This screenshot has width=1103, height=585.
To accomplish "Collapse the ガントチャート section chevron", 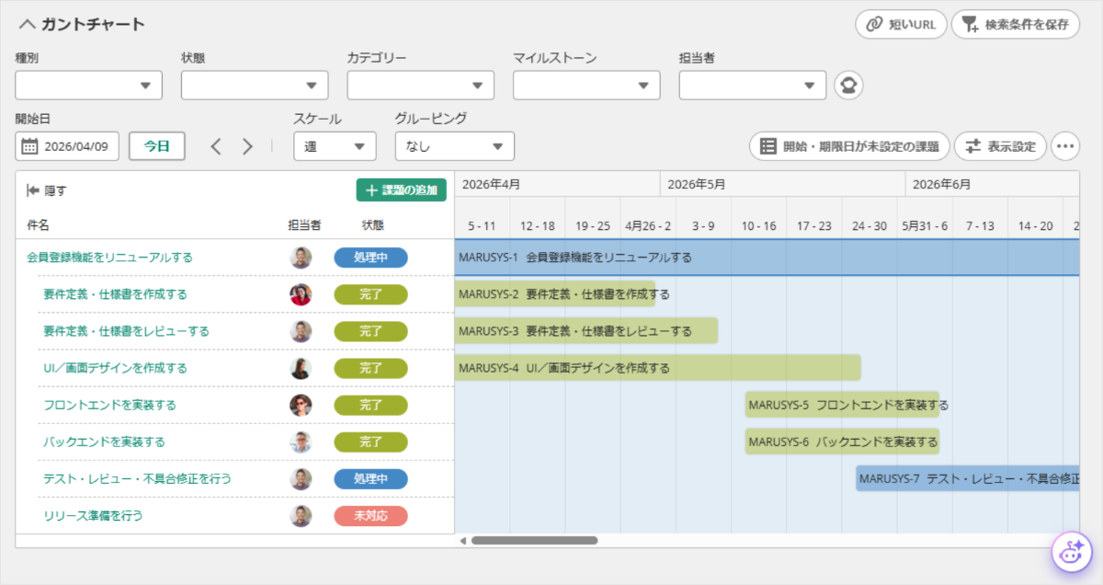I will [27, 25].
